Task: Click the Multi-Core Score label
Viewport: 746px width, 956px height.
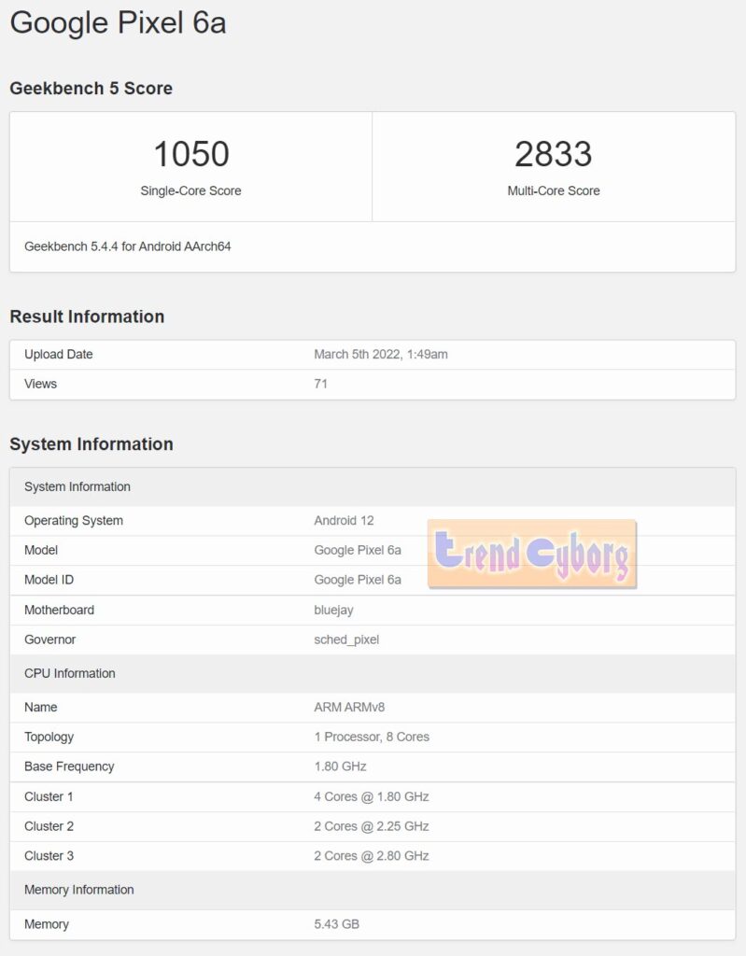Action: [x=554, y=190]
